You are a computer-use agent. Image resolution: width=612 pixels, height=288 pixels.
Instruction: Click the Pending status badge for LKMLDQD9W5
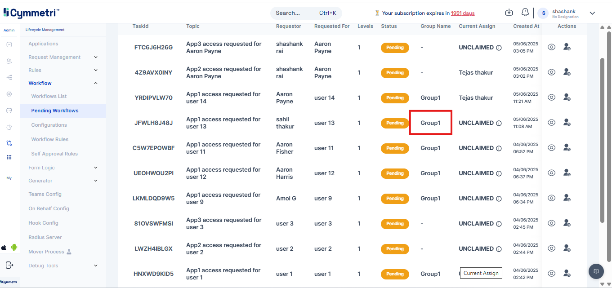pos(395,198)
